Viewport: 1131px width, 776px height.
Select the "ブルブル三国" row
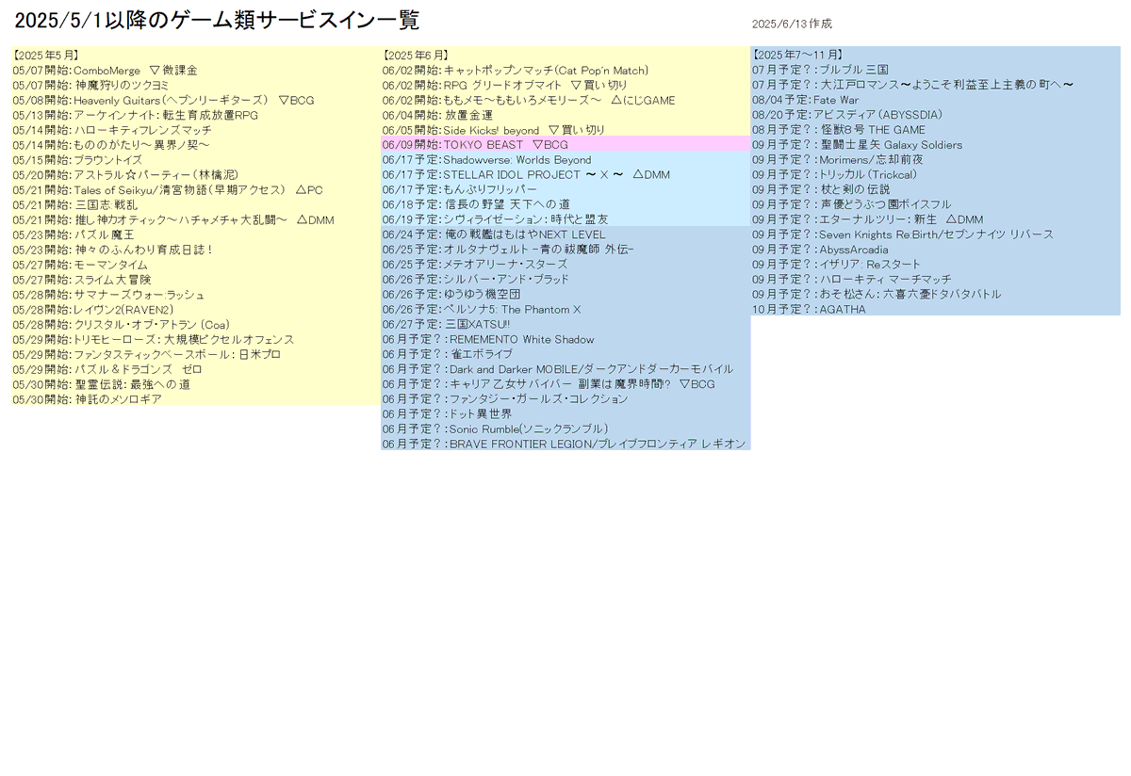coord(936,70)
